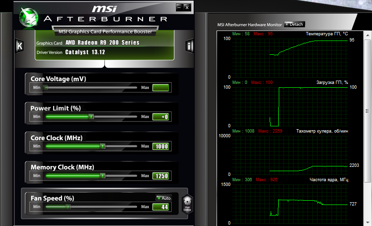Click the 'Частота ядра, МГц' graph title
The height and width of the screenshot is (226, 372).
[x=329, y=180]
